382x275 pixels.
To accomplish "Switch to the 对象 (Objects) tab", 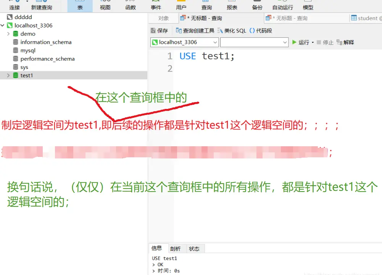I will 163,18.
